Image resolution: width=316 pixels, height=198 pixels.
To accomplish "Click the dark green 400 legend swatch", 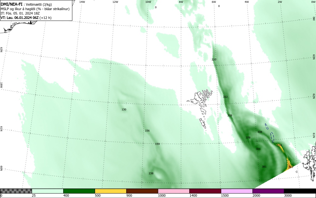I will point(79,191).
